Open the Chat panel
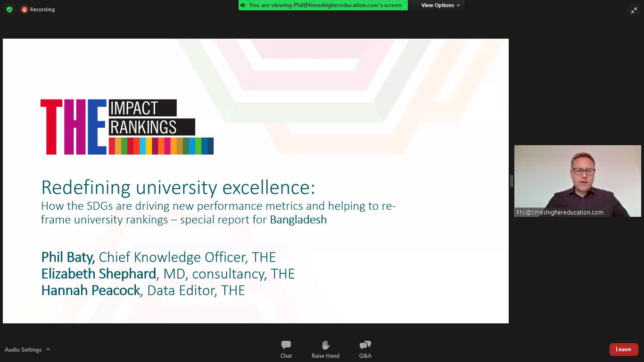The image size is (644, 362). click(x=286, y=349)
